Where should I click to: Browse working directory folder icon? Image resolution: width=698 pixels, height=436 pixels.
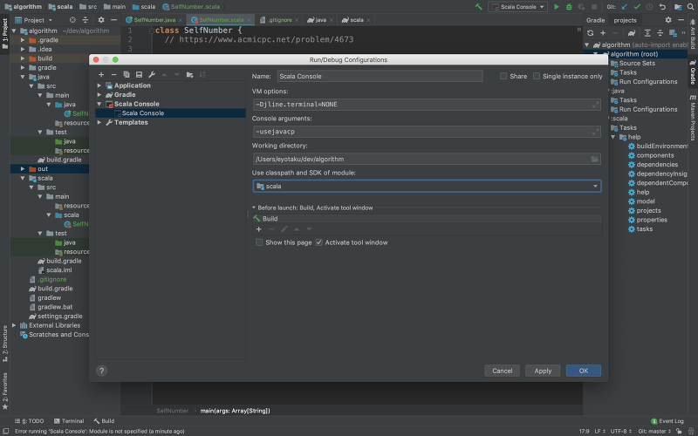click(x=594, y=160)
